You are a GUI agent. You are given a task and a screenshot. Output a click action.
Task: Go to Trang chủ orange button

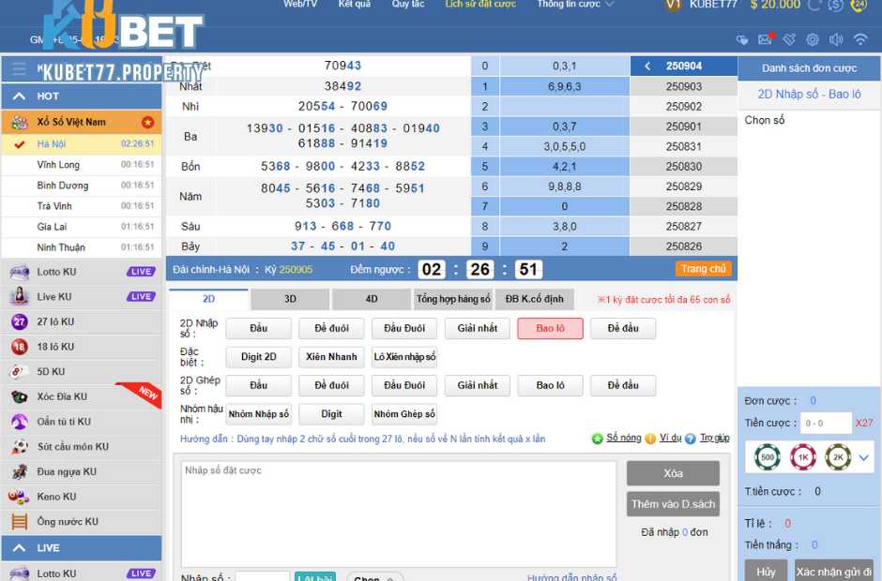pyautogui.click(x=703, y=269)
